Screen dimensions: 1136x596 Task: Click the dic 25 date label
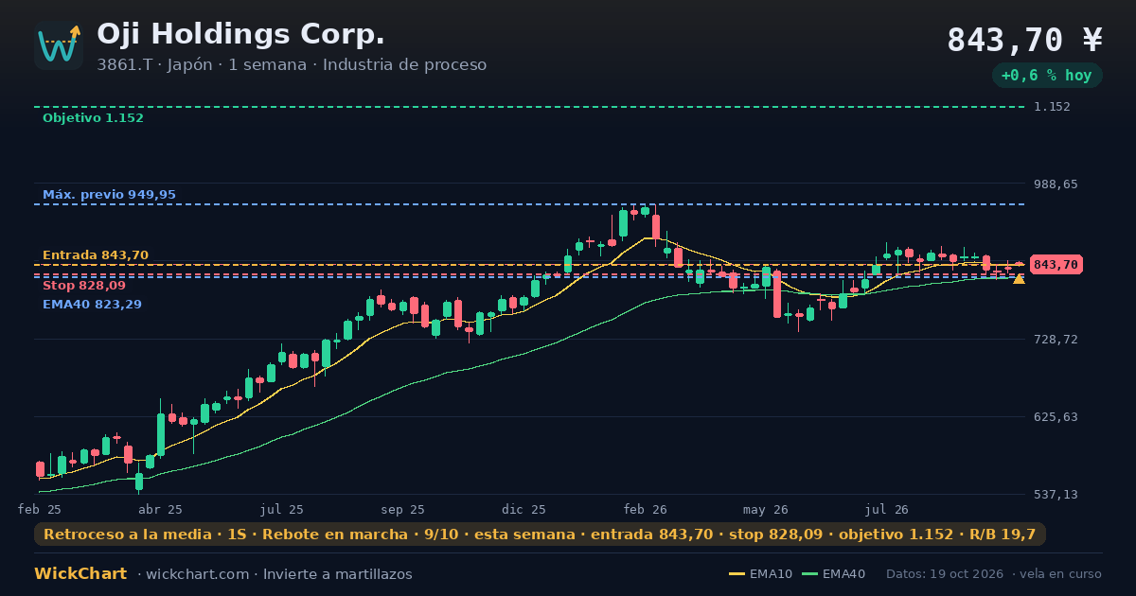pyautogui.click(x=524, y=509)
